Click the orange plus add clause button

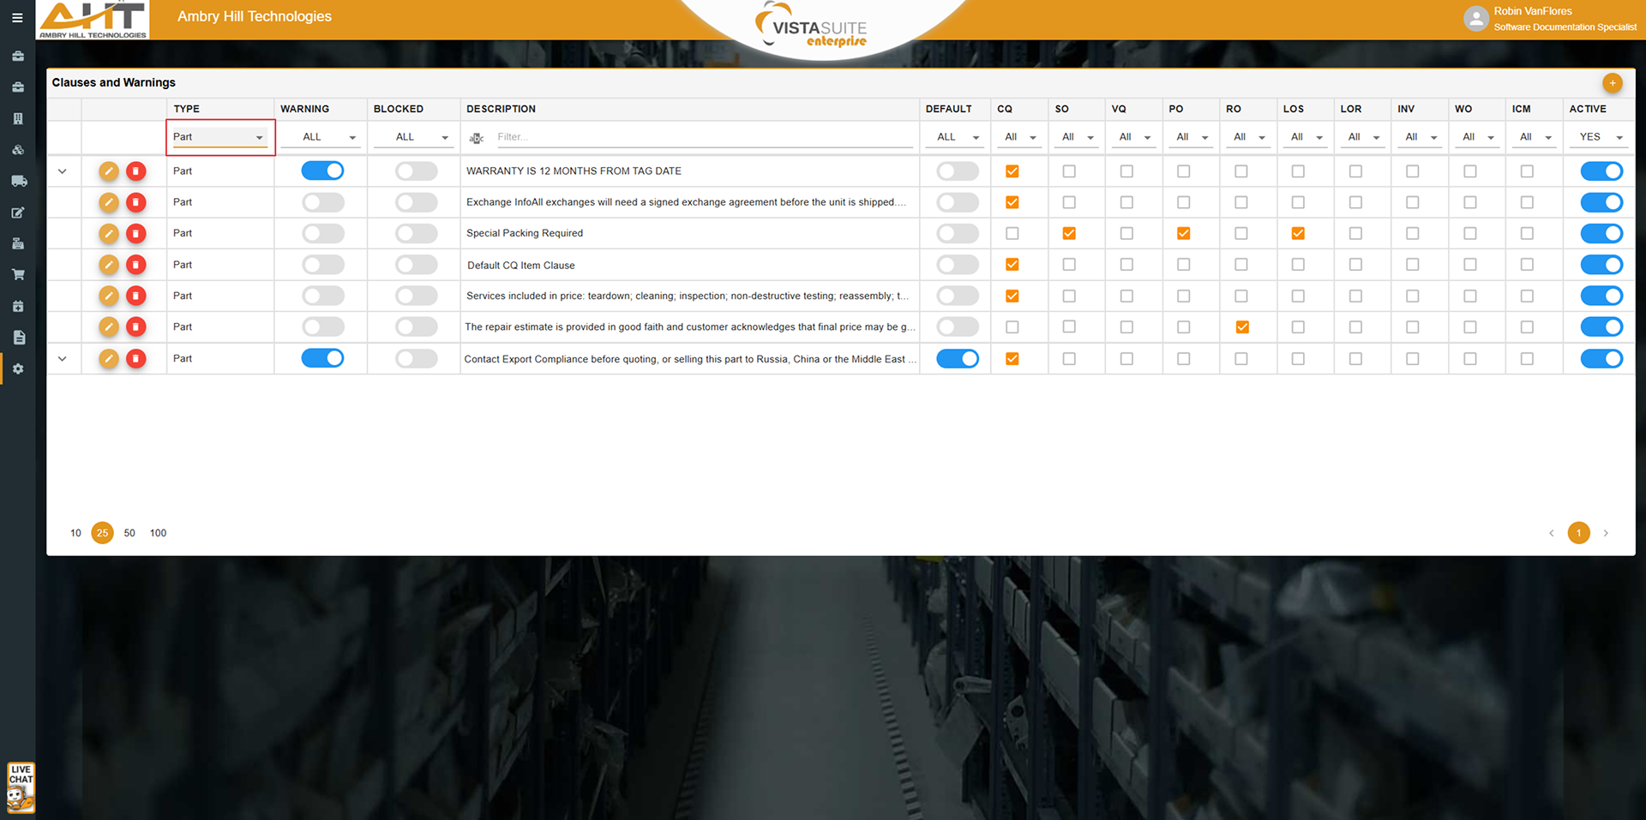(x=1612, y=83)
